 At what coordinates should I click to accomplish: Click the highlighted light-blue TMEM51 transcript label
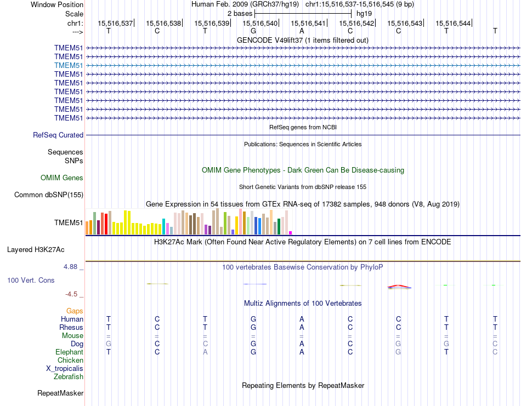pyautogui.click(x=69, y=65)
